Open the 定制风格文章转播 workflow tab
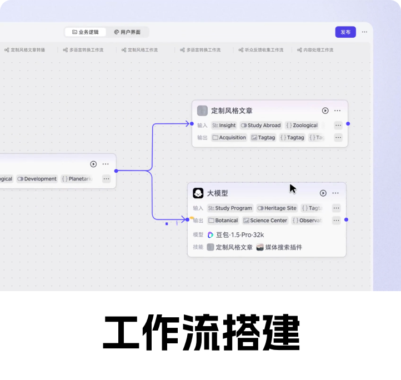Viewport: 401px width, 380px height. pyautogui.click(x=24, y=50)
